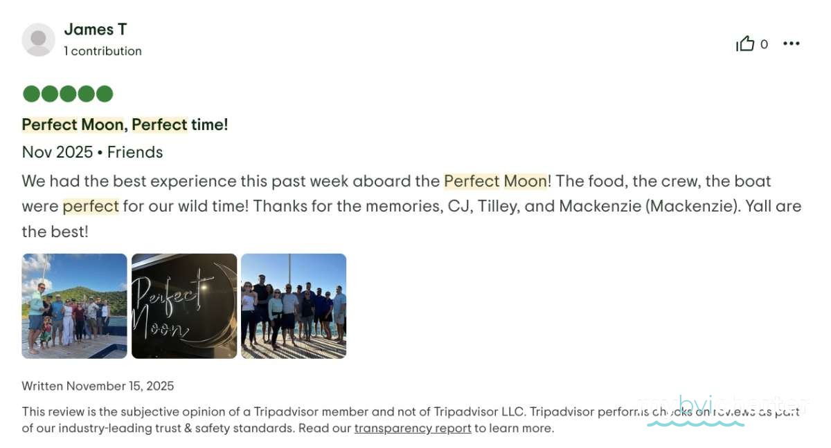
Task: Click James T's profile avatar
Action: (x=38, y=39)
